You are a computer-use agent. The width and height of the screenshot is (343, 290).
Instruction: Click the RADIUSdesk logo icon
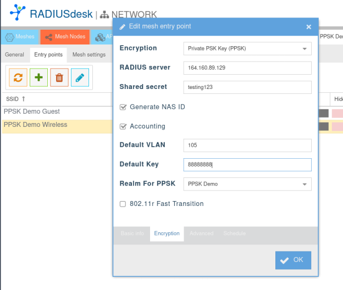pyautogui.click(x=18, y=13)
